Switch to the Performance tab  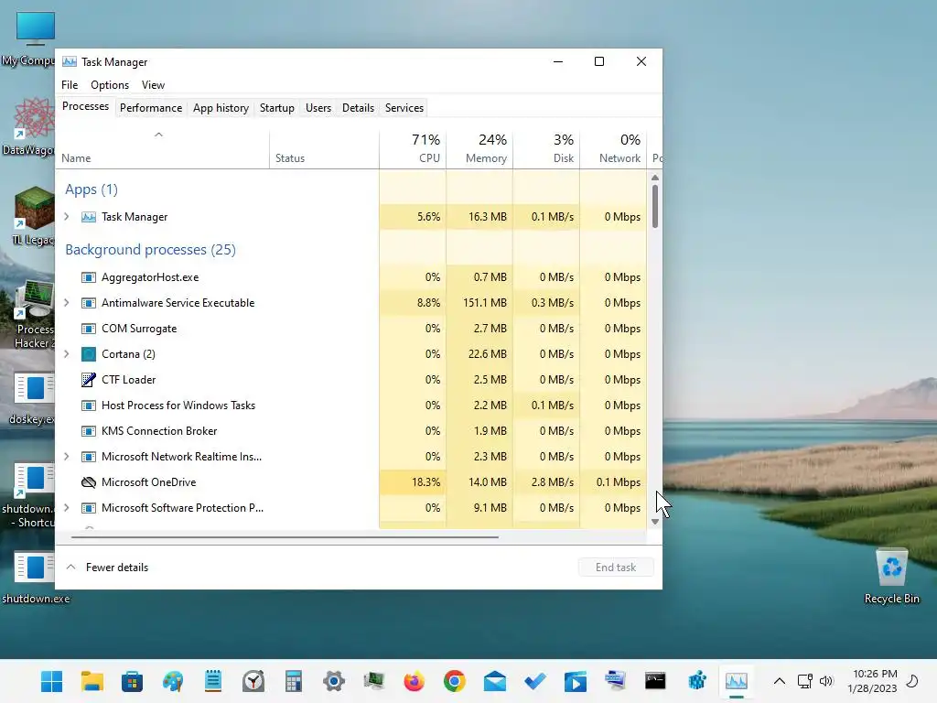point(151,108)
